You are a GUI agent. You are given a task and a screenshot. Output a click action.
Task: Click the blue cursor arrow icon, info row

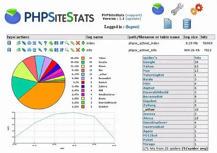(40, 50)
